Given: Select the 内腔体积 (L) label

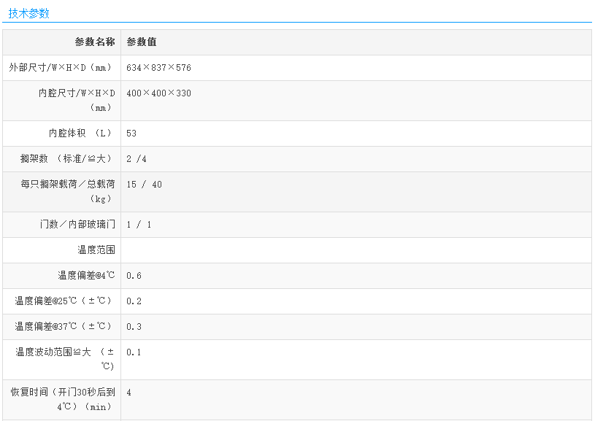Looking at the screenshot, I should tap(82, 134).
